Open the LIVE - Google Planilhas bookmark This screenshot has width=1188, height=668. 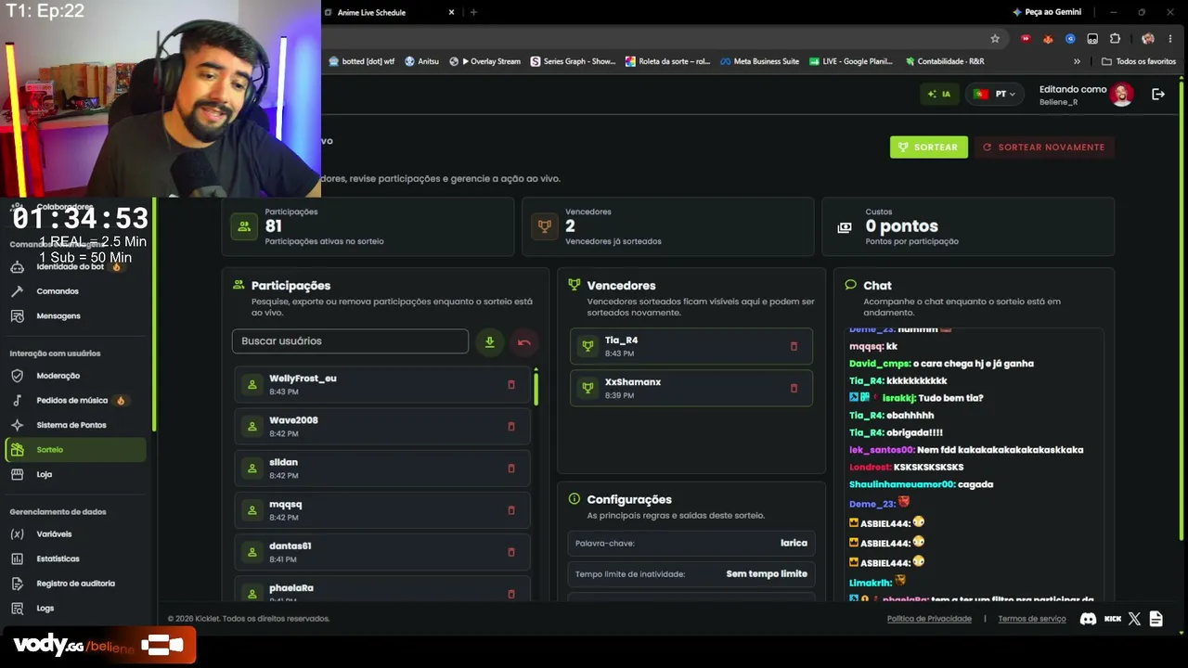[850, 61]
